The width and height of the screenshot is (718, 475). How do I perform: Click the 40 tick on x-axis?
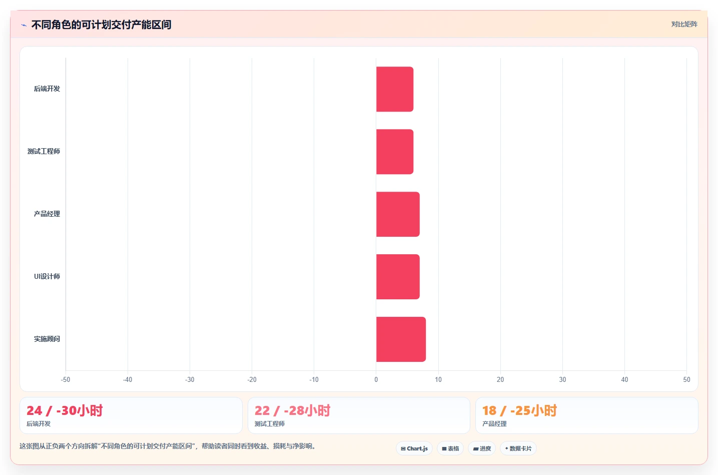click(x=624, y=379)
